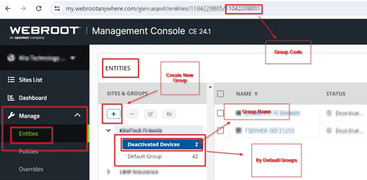Viewport: 367px width, 180px height.
Task: Click the Sites List list icon
Action: (x=11, y=80)
